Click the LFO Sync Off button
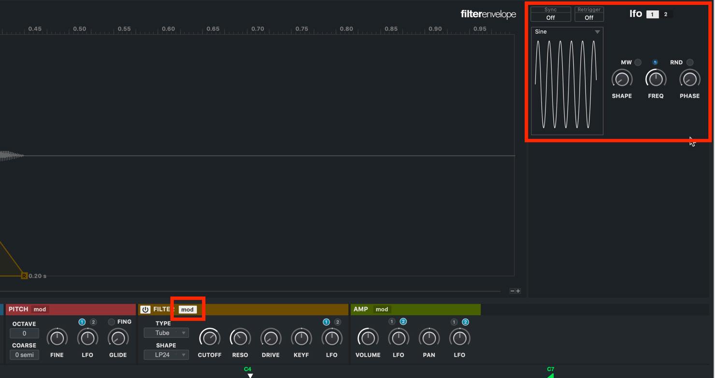This screenshot has width=715, height=378. (551, 14)
